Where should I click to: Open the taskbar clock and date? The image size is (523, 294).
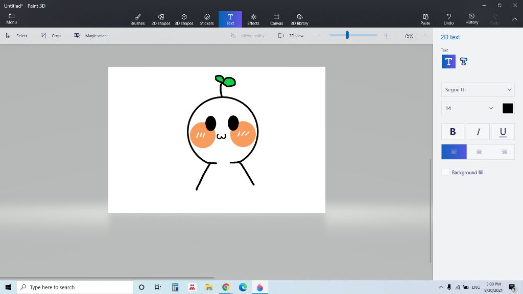pos(493,287)
